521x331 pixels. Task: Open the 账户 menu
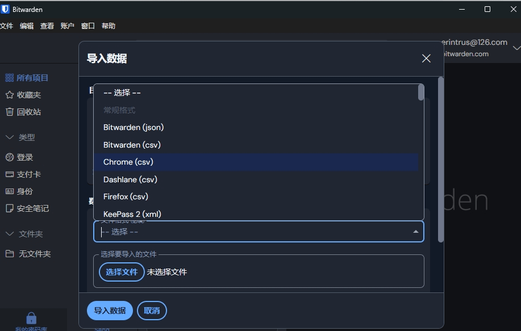[x=68, y=26]
